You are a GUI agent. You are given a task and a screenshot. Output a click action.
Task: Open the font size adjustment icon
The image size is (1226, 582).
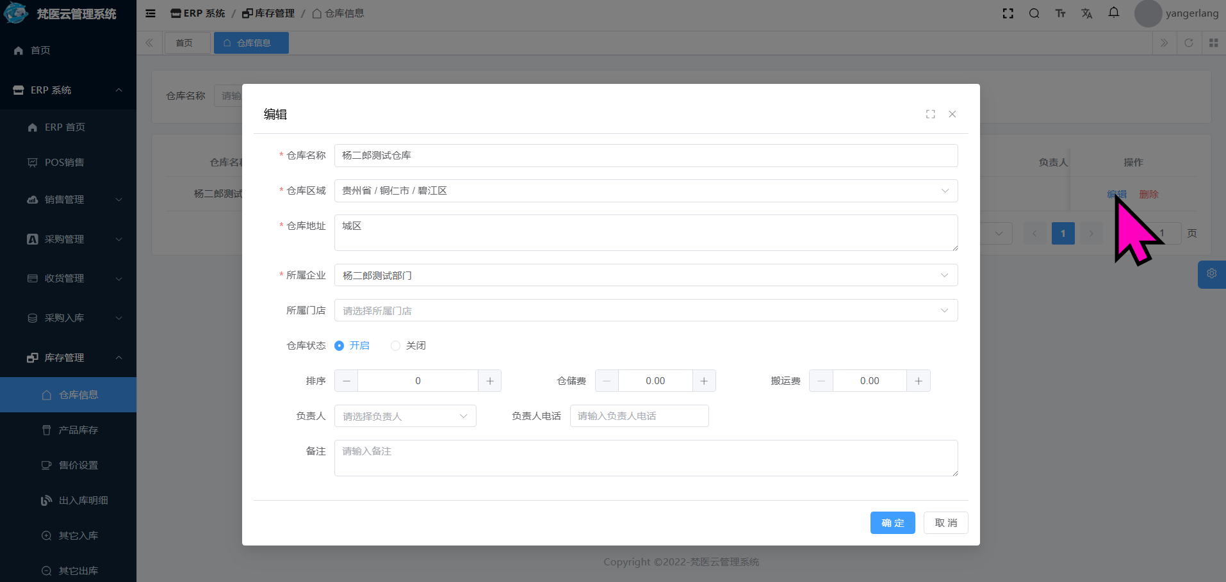(1060, 13)
